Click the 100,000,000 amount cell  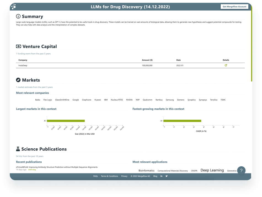pyautogui.click(x=147, y=65)
